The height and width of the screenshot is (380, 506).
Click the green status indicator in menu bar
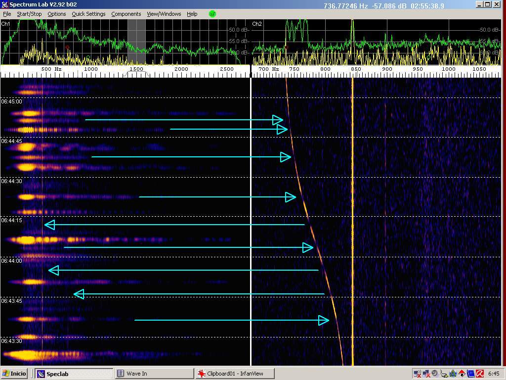pyautogui.click(x=212, y=14)
